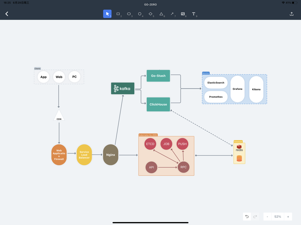Image resolution: width=301 pixels, height=225 pixels.
Task: Pick the circle shape tool
Action: [140, 14]
